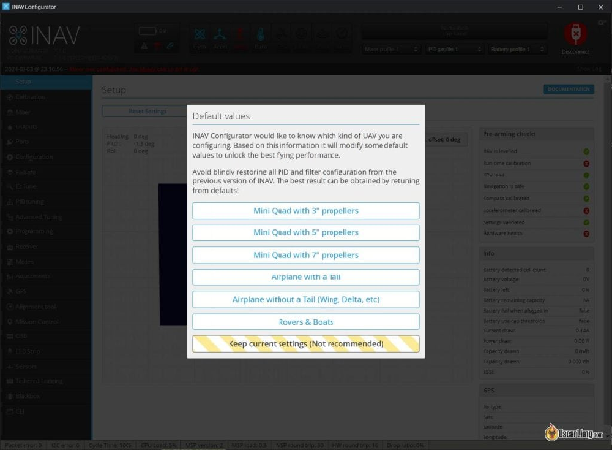The height and width of the screenshot is (450, 612).
Task: Select Airplane without a Tail preset
Action: pos(306,300)
